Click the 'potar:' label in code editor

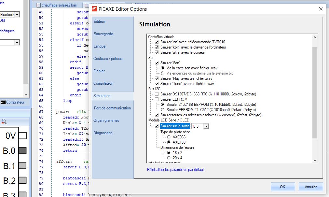tap(63, 112)
